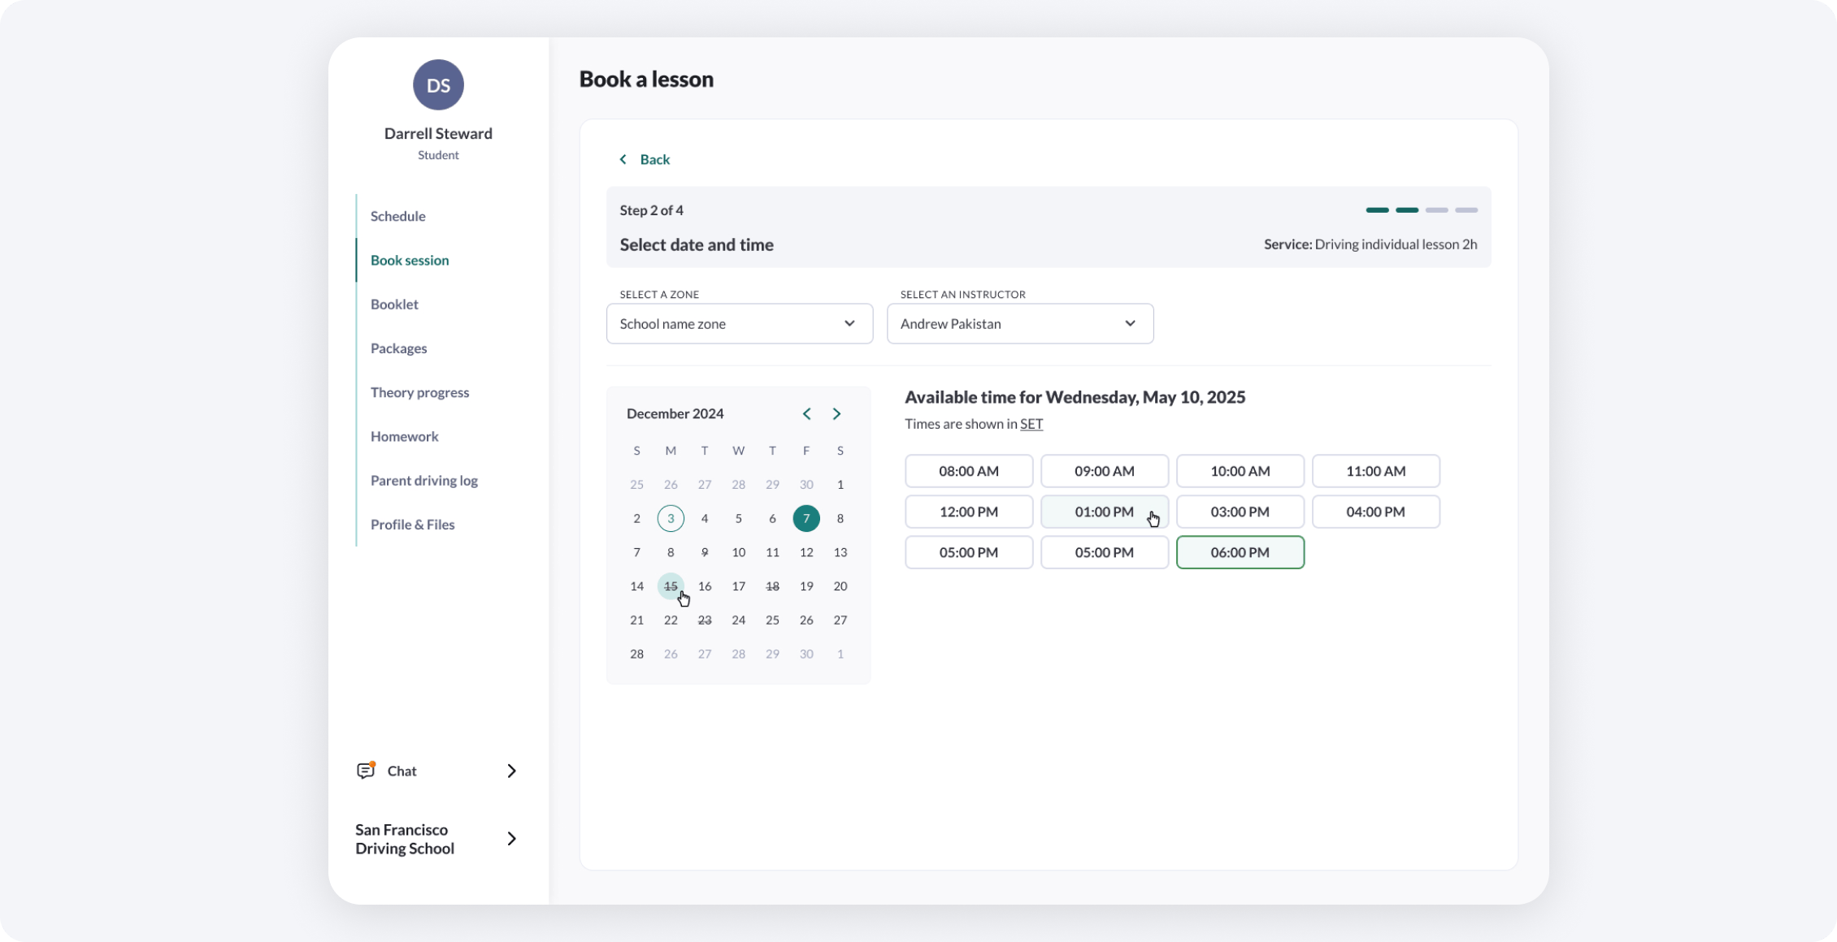
Task: Open Profile & Files
Action: 412,524
